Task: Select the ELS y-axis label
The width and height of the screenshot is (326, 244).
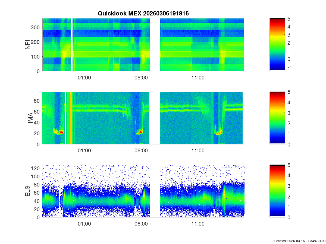Action: (28, 191)
